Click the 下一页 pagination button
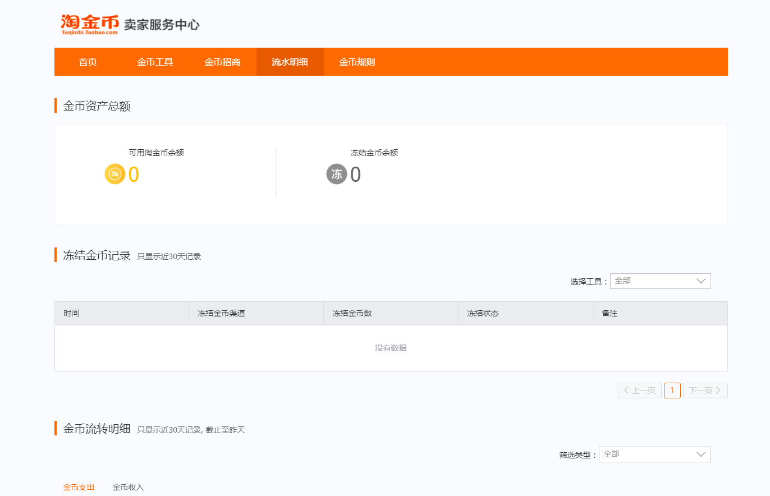Viewport: 770px width, 496px height. pos(705,391)
